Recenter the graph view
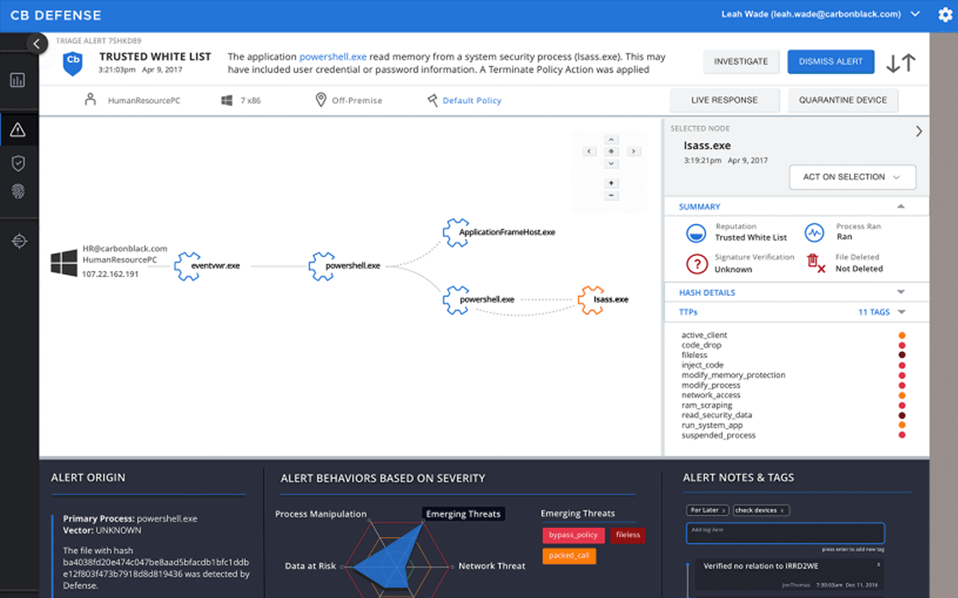This screenshot has width=958, height=598. click(611, 151)
